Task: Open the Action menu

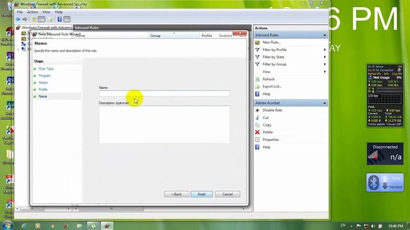Action: (33, 12)
